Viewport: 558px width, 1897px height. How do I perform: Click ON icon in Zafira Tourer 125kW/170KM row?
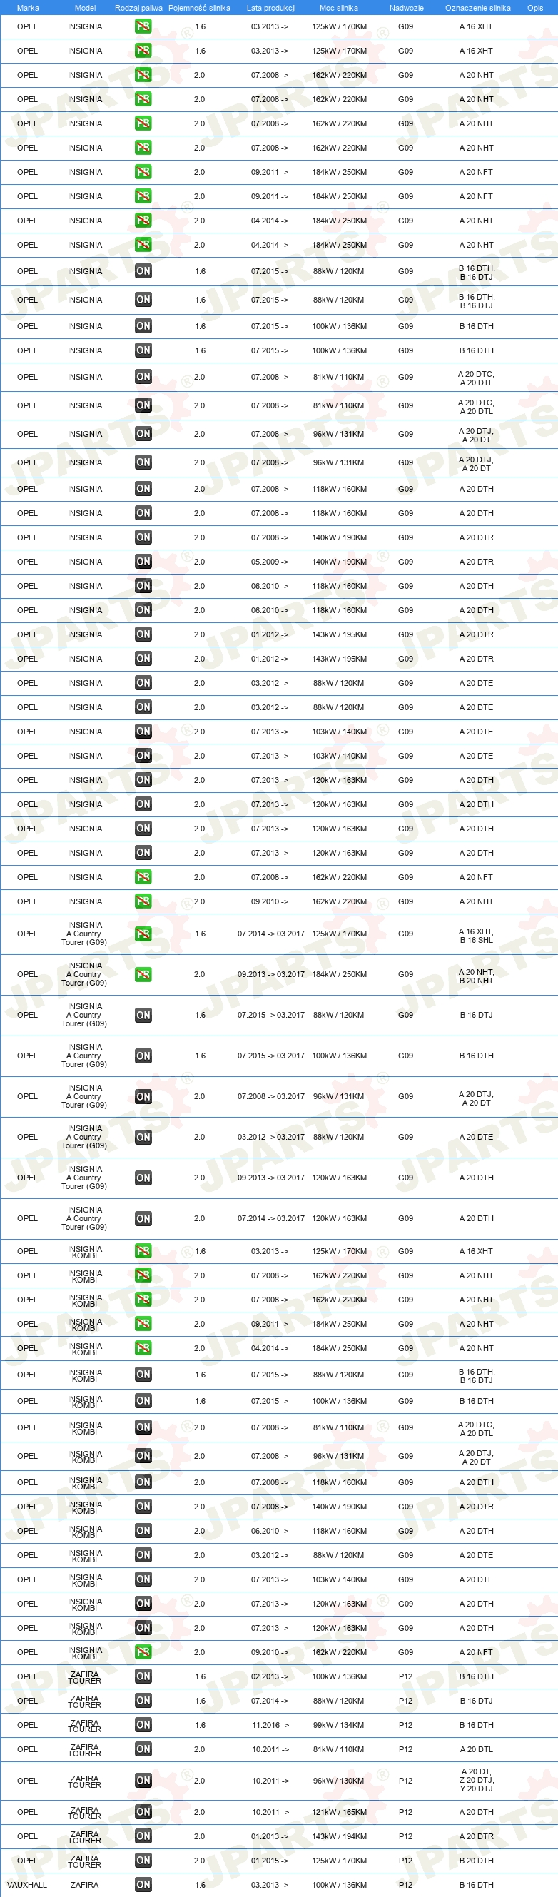click(x=143, y=1861)
